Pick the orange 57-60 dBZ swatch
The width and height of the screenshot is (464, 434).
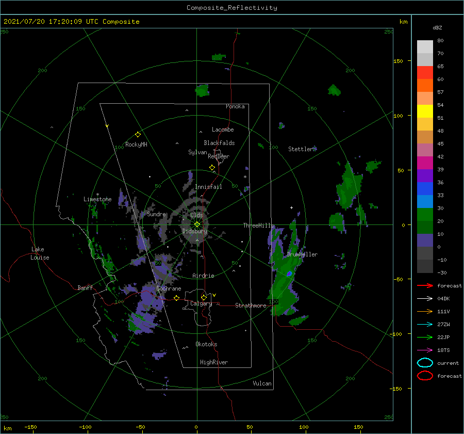(425, 86)
